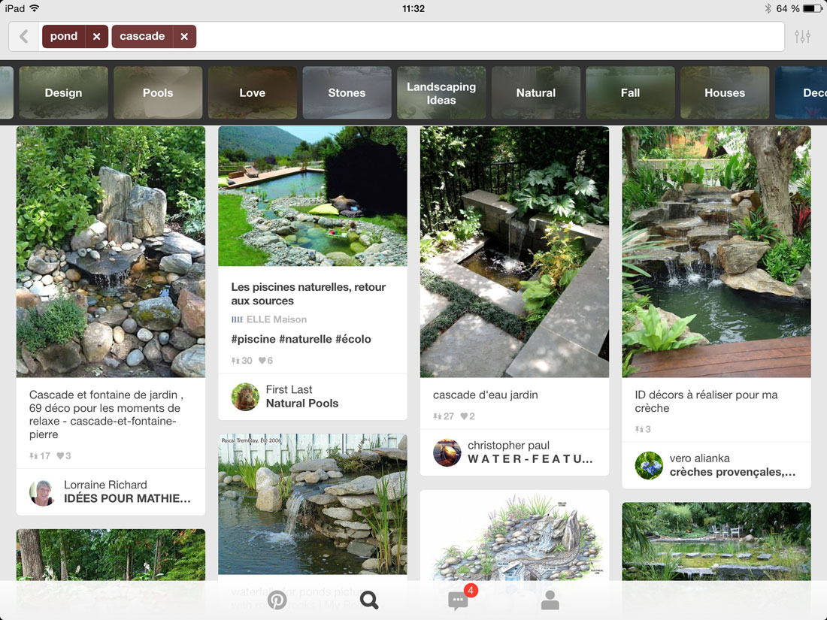The width and height of the screenshot is (827, 620).
Task: Tap the Wi-Fi icon in status bar
Action: coord(35,8)
